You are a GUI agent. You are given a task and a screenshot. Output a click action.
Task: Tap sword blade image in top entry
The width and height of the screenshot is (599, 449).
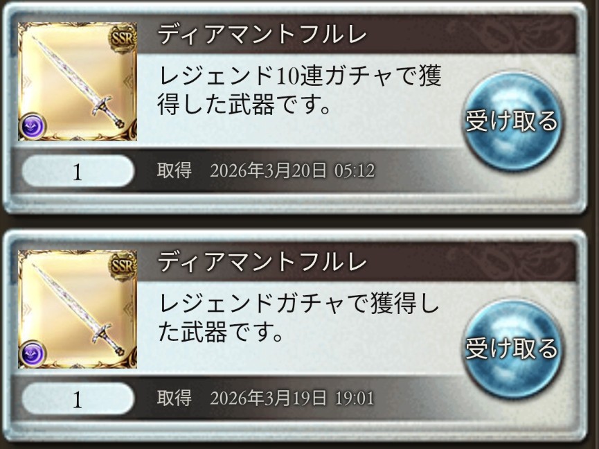(64, 69)
